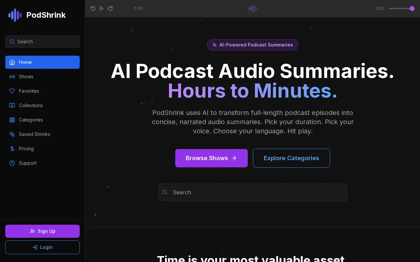Click the Browse Shows button
This screenshot has height=262, width=420.
point(211,158)
